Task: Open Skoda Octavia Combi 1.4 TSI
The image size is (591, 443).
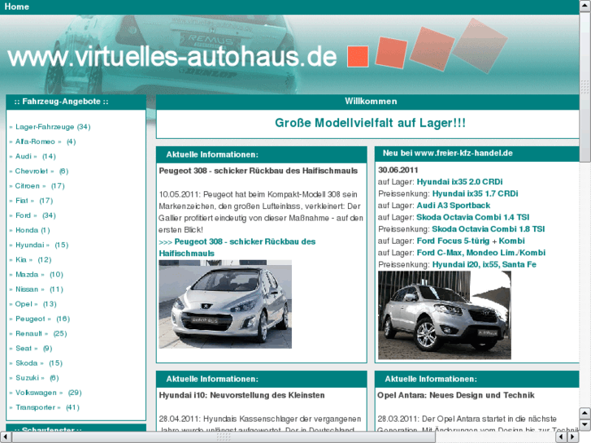Action: coord(472,217)
